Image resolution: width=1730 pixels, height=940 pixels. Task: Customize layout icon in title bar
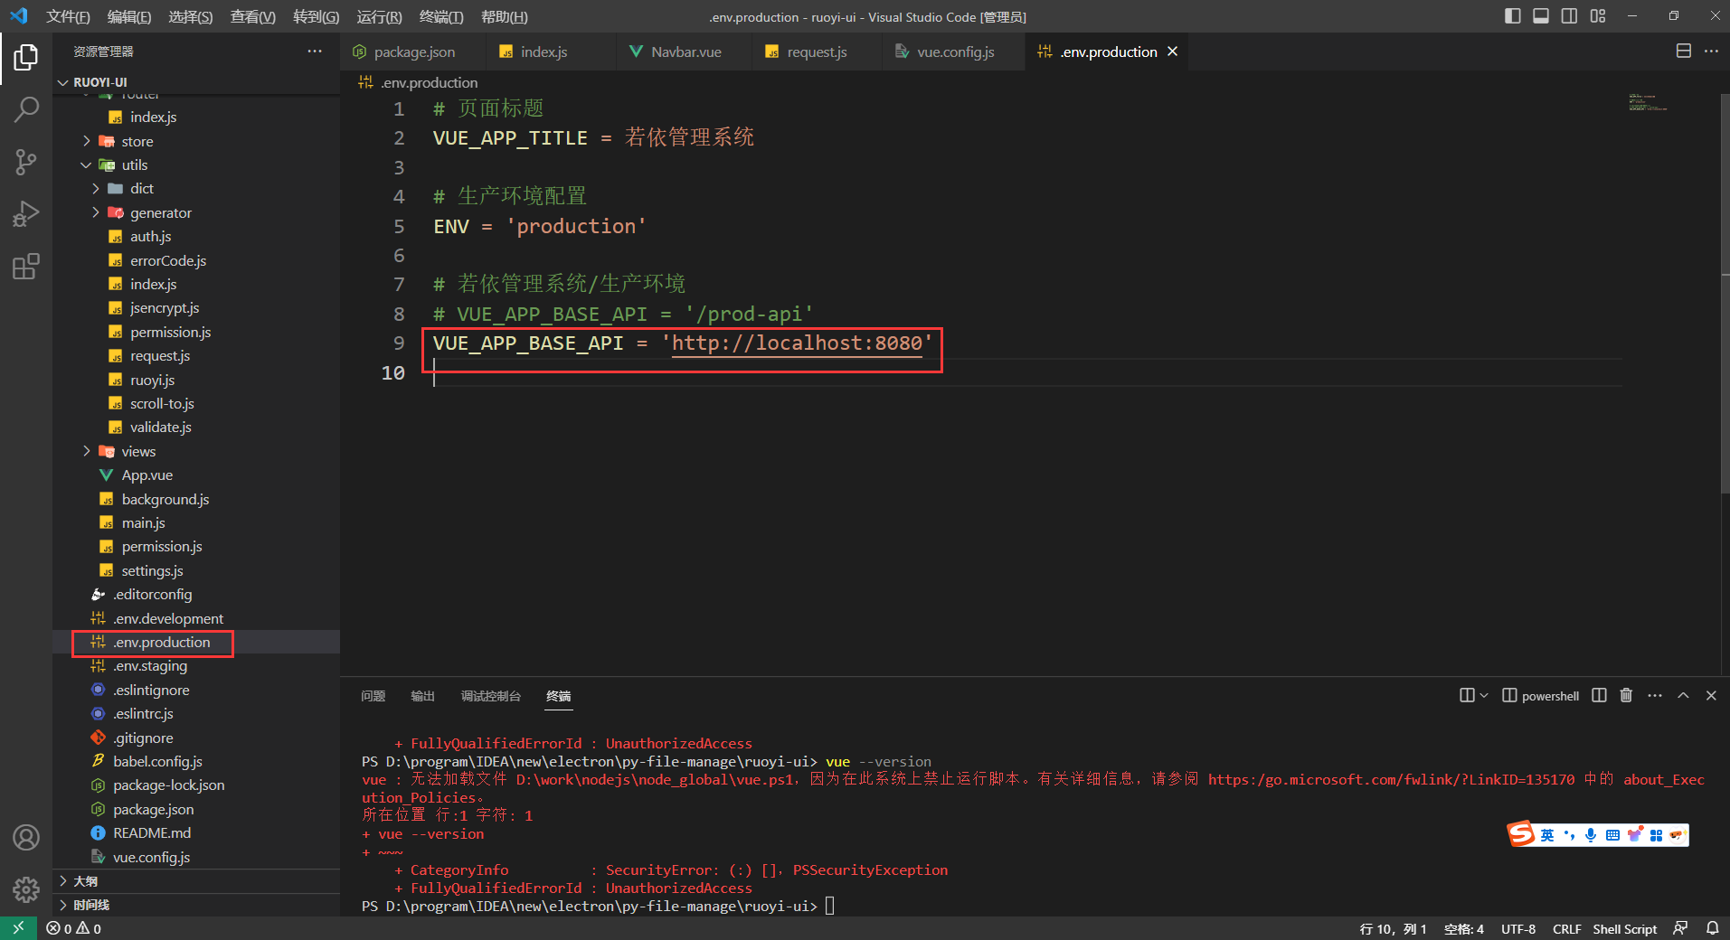[1598, 16]
